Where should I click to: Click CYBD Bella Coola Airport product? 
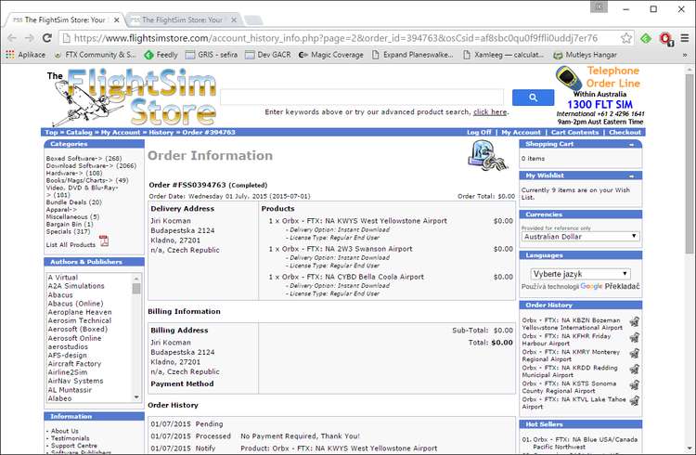353,277
